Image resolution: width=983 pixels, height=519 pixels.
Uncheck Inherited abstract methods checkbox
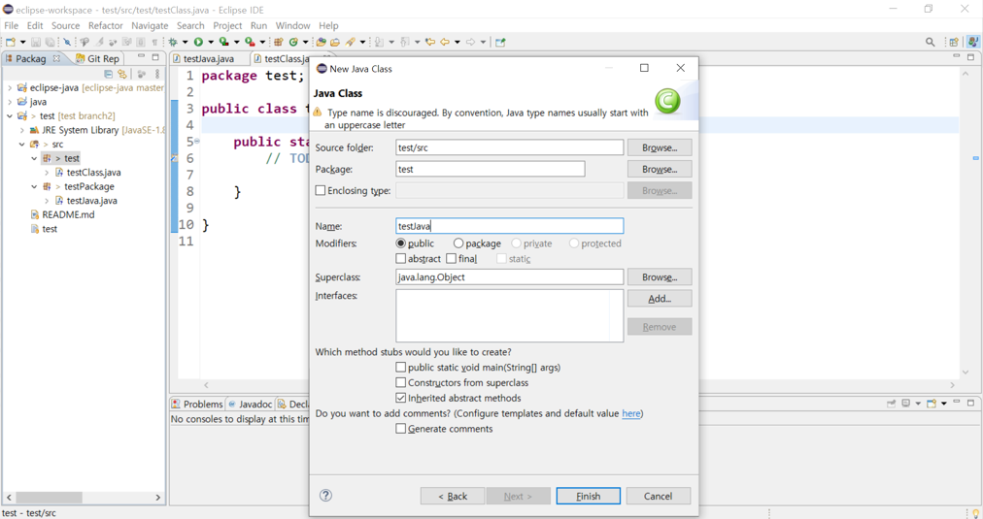point(400,398)
